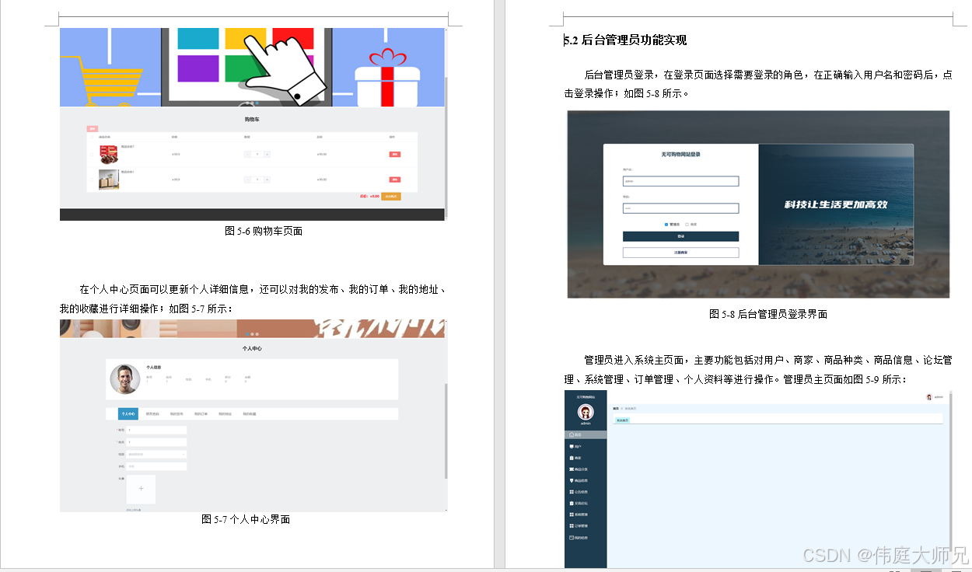Image resolution: width=972 pixels, height=572 pixels.
Task: Click 首页 breadcrumb on admin dashboard
Action: (616, 408)
